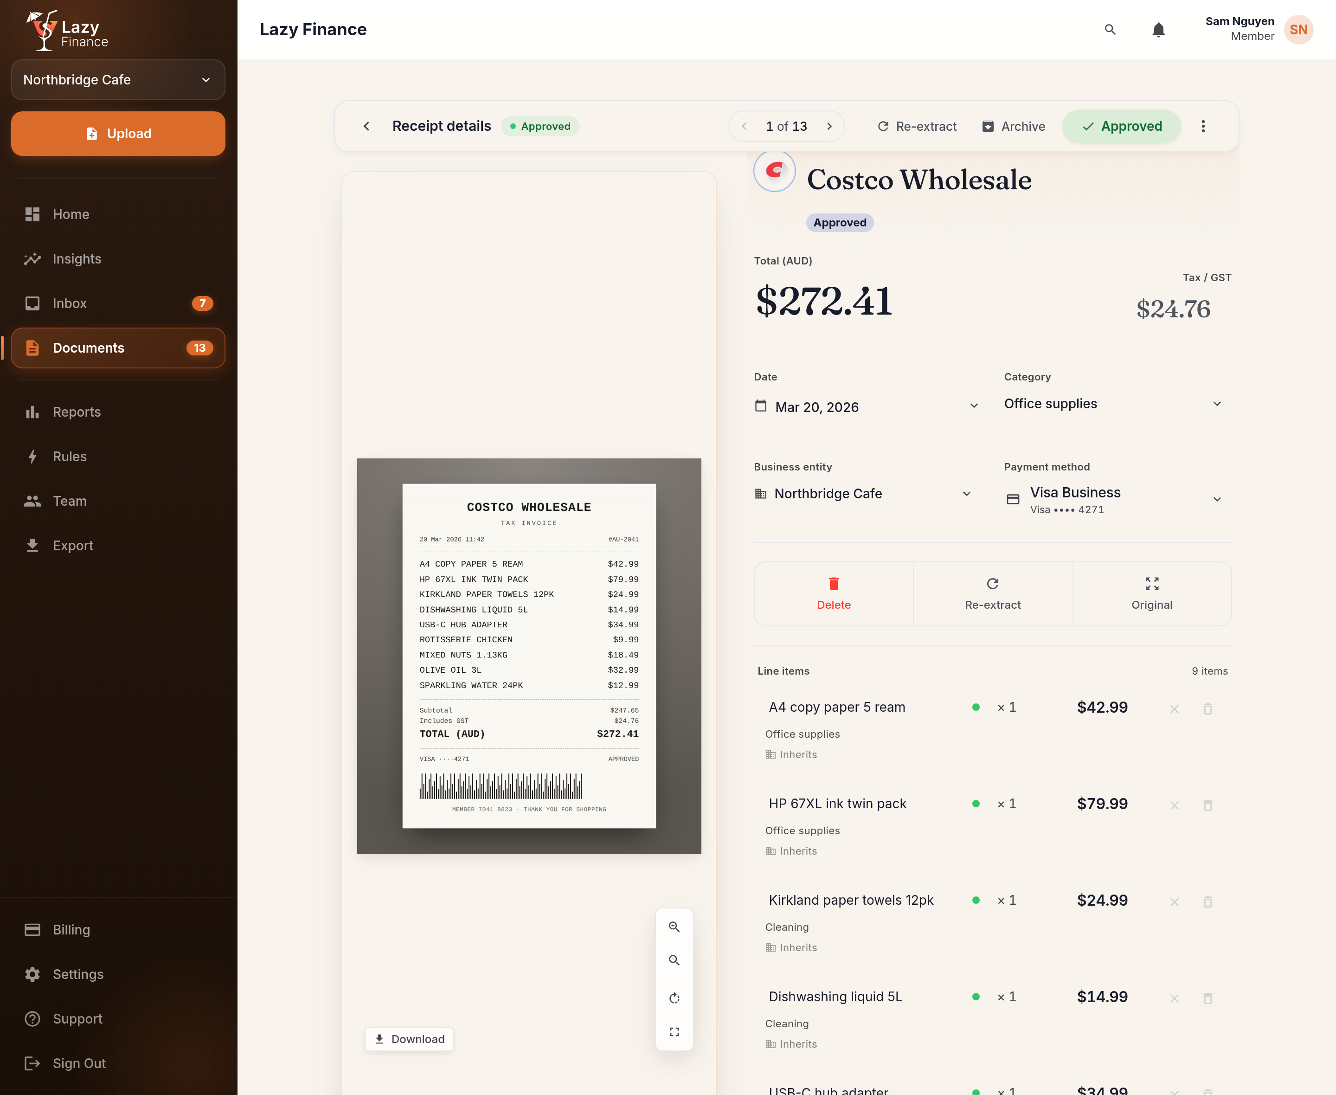
Task: Open Inbox with 7 items
Action: point(118,303)
